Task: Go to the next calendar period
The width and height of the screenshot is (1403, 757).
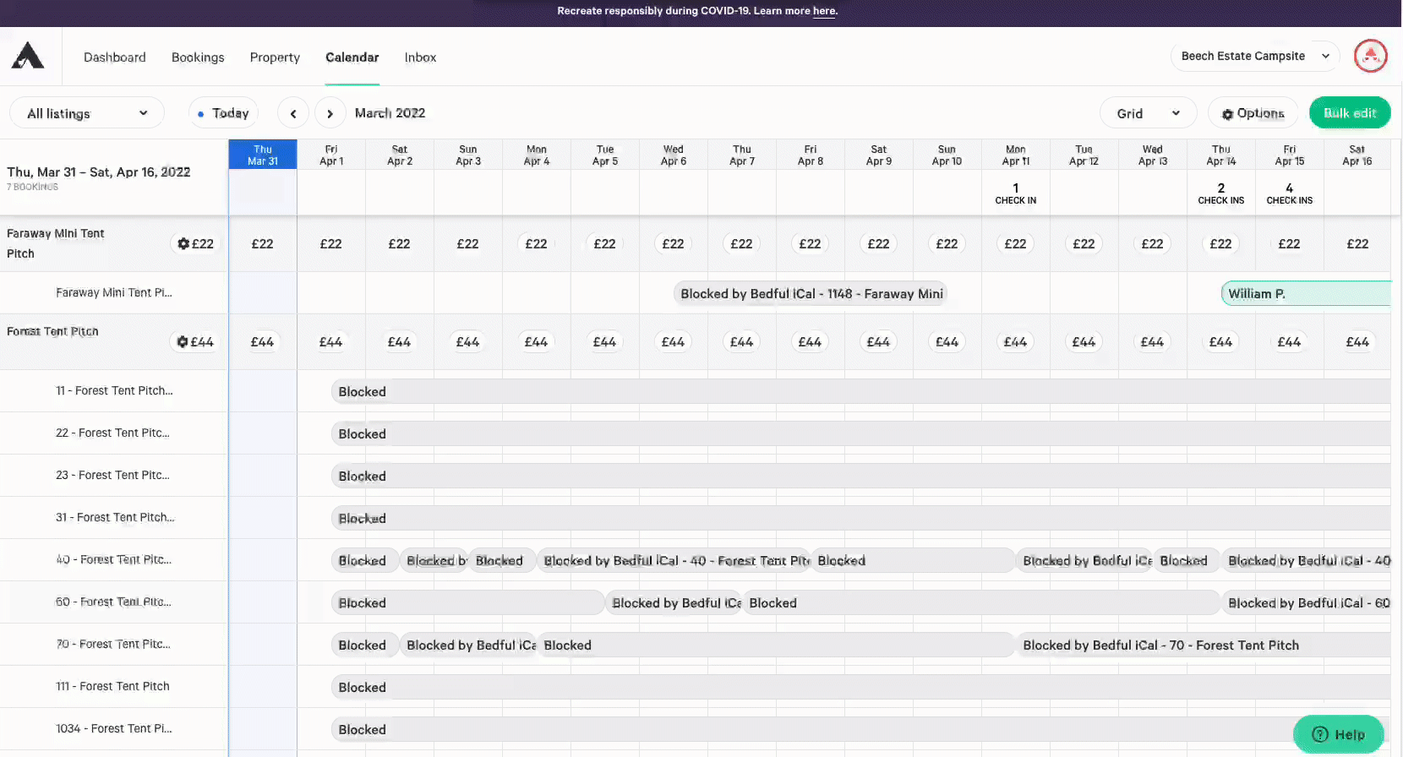Action: coord(330,113)
